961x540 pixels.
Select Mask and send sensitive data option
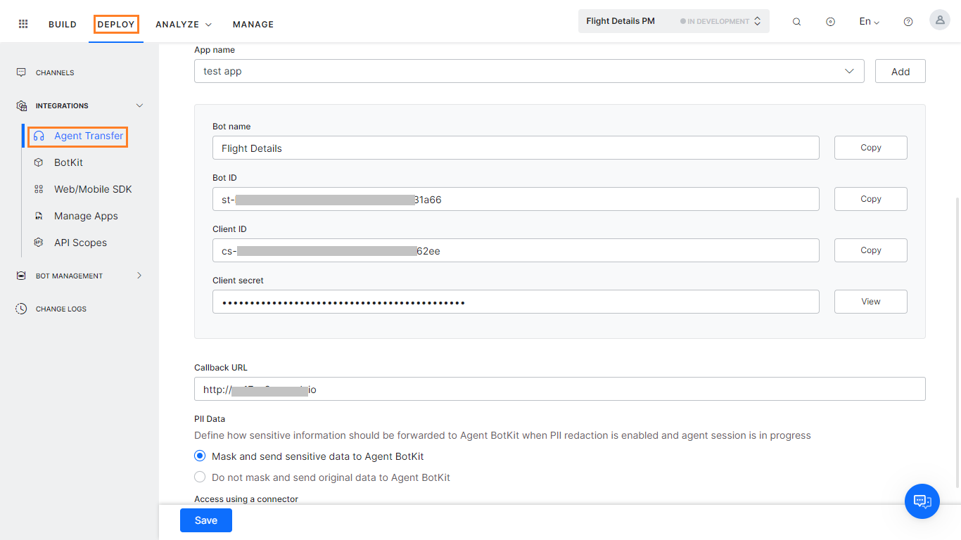[x=199, y=456]
